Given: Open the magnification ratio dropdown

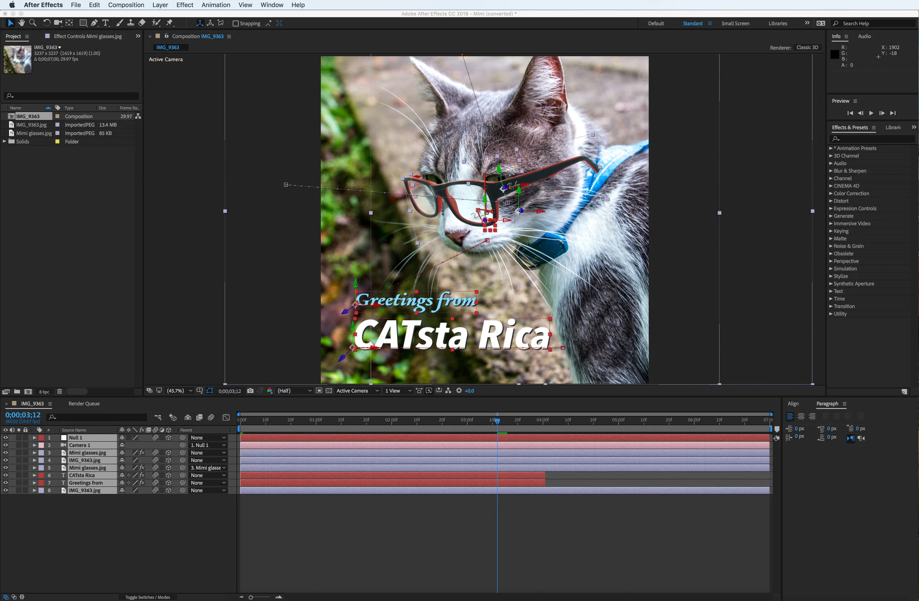Looking at the screenshot, I should (179, 391).
